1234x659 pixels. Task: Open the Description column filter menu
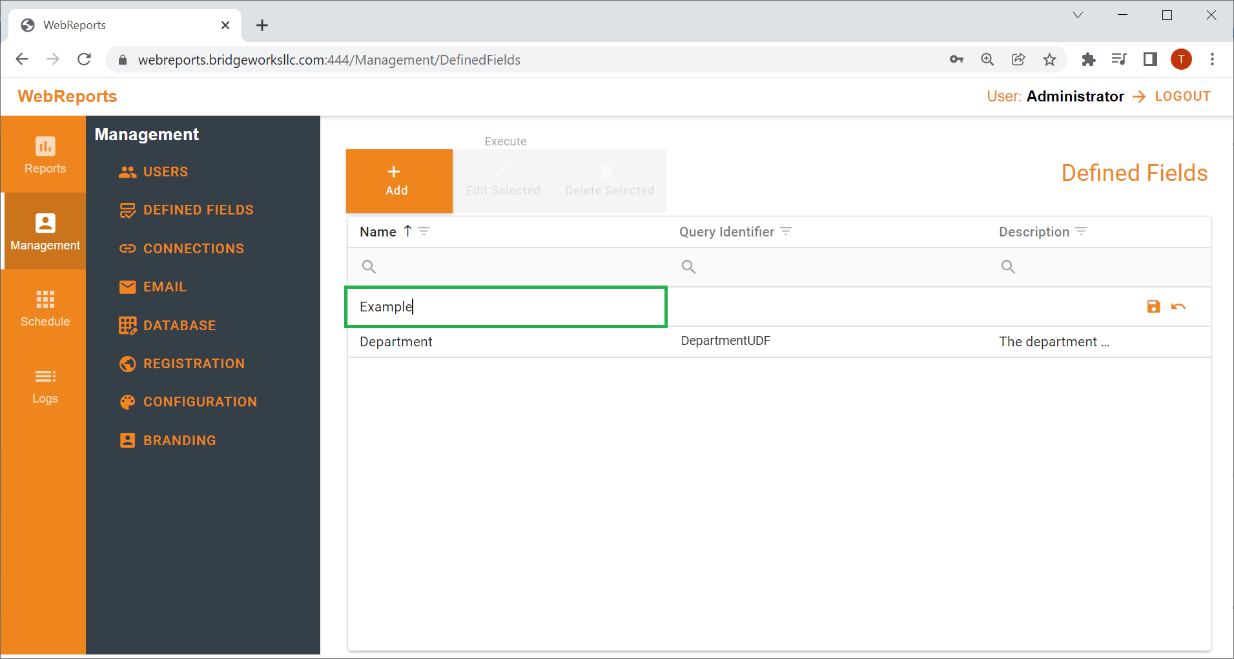point(1082,231)
